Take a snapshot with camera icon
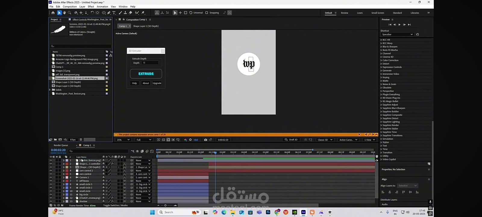This screenshot has width=482, height=217. [205, 140]
